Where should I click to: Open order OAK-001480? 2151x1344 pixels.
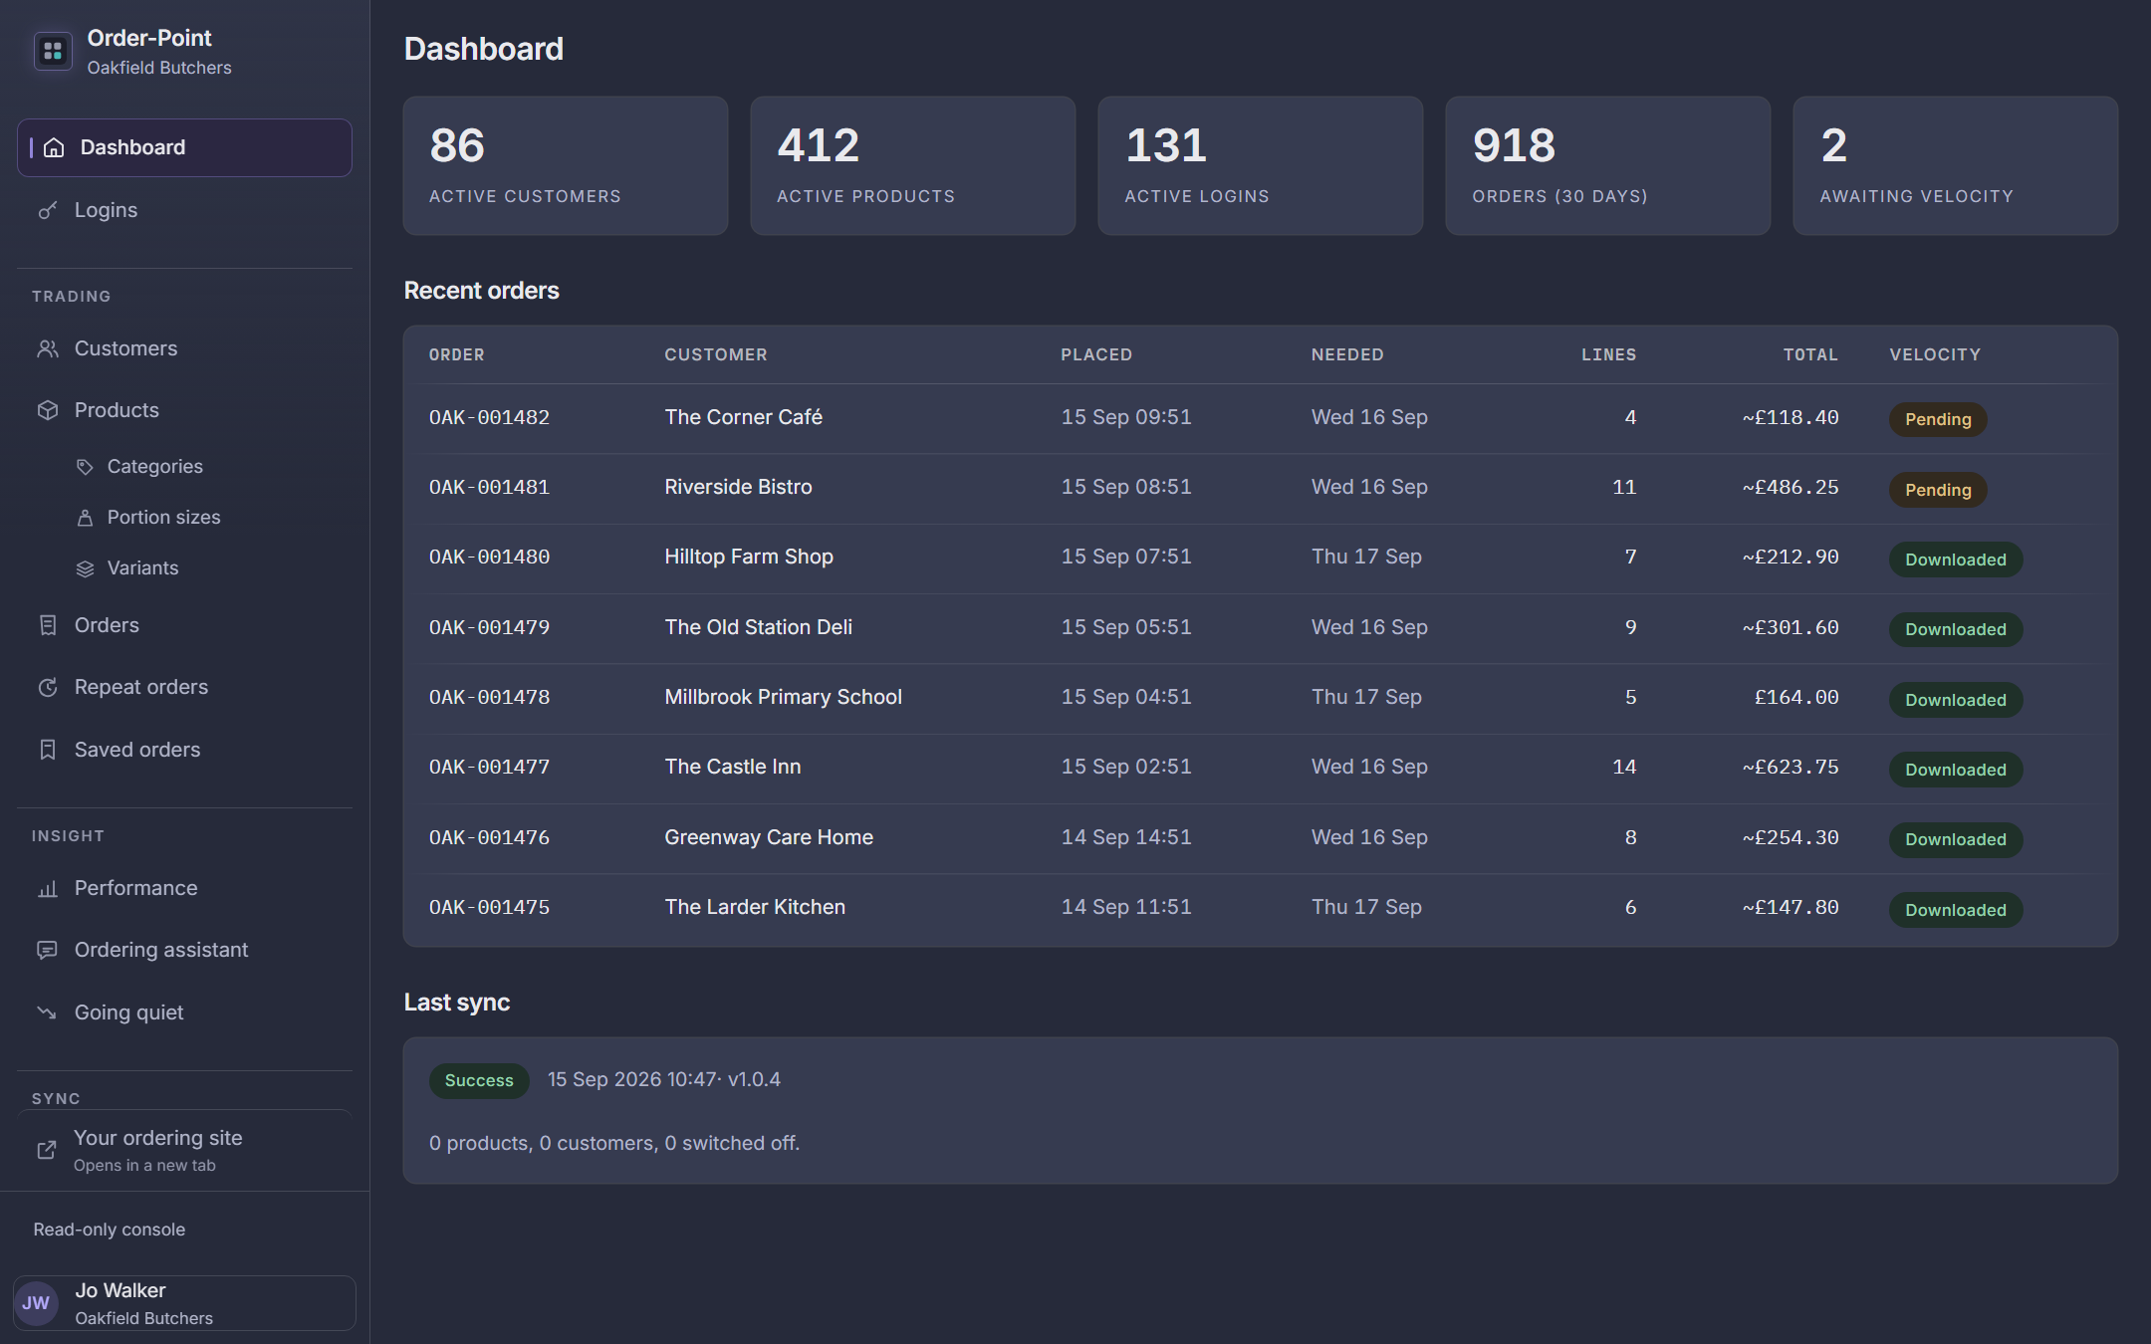pyautogui.click(x=489, y=558)
